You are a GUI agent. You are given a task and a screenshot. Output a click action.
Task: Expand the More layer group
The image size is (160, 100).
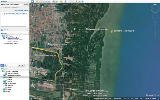coord(2,89)
